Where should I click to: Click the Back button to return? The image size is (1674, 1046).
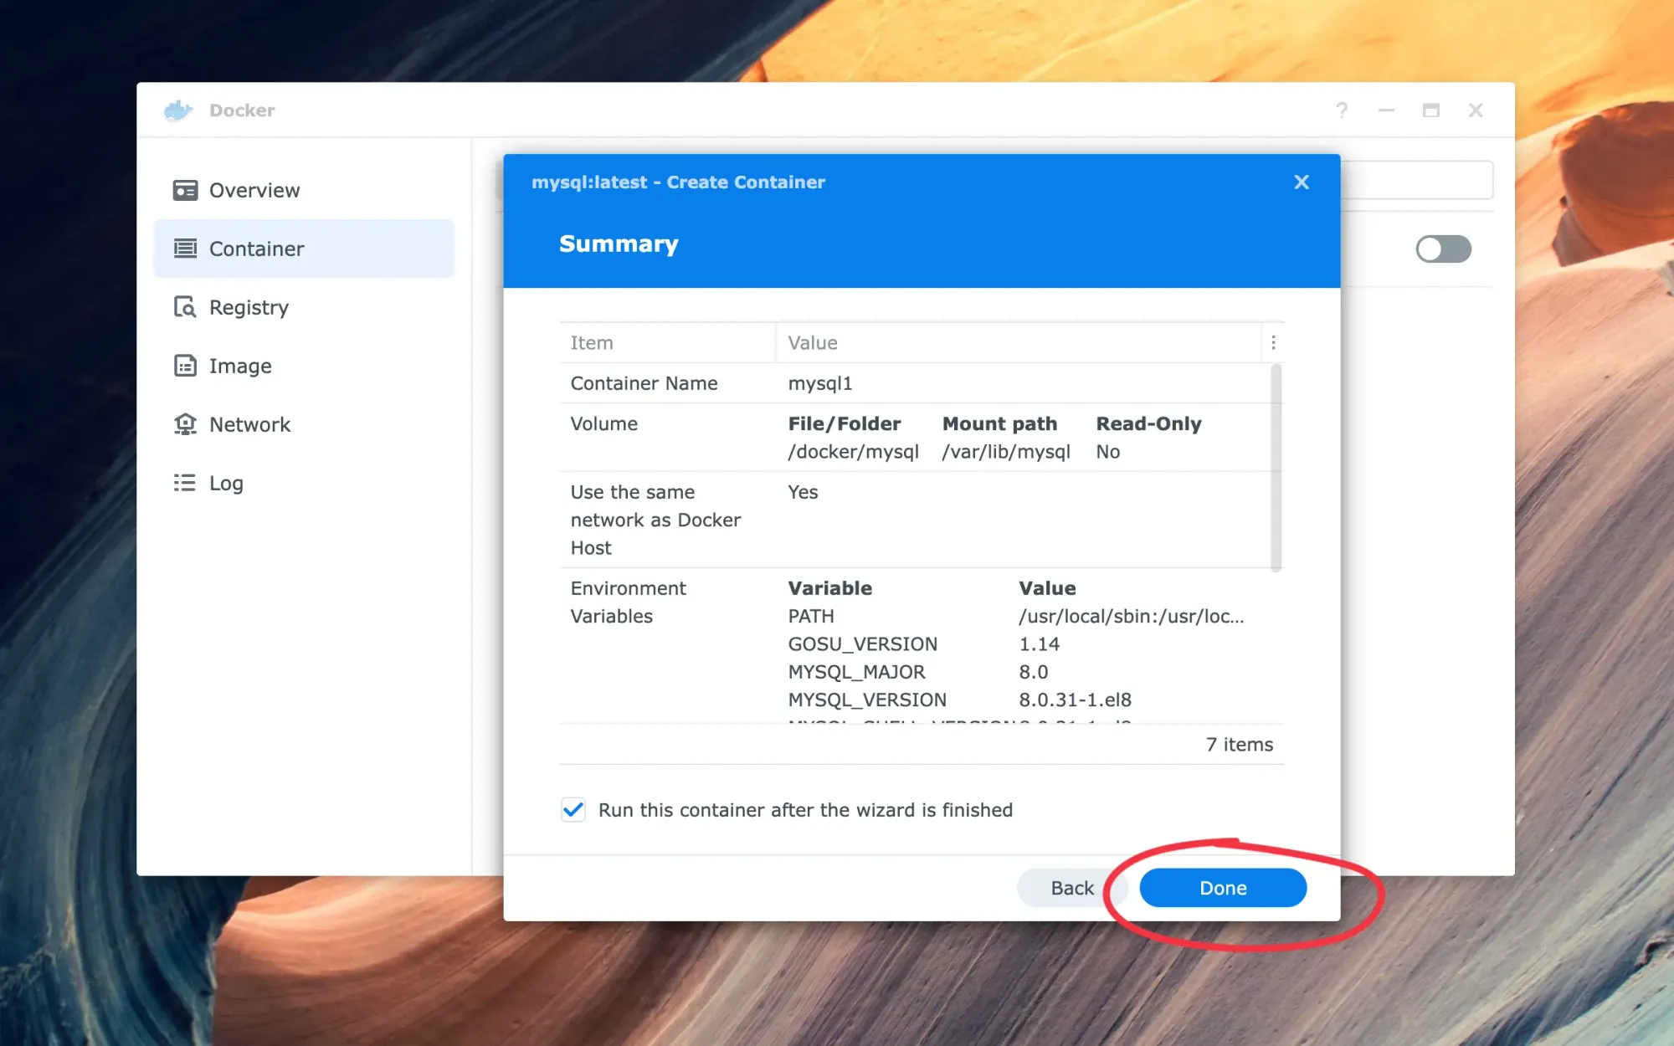click(x=1071, y=888)
